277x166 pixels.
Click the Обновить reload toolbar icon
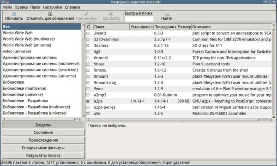14,14
